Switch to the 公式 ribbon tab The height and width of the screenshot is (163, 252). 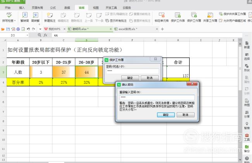click(53, 8)
